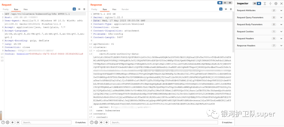Expand all Inspector sections icon
284x127 pixels.
(x=265, y=3)
